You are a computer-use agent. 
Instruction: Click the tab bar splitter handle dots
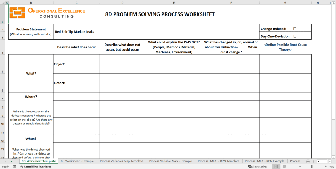point(313,161)
